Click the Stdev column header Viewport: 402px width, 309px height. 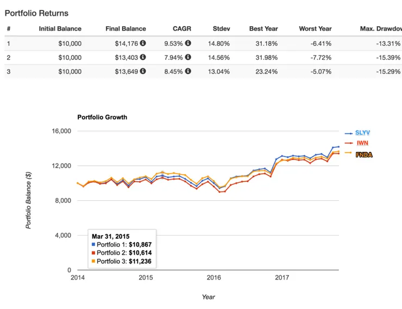(x=221, y=29)
